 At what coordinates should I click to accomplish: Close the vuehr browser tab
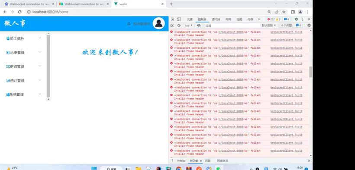click(x=162, y=4)
